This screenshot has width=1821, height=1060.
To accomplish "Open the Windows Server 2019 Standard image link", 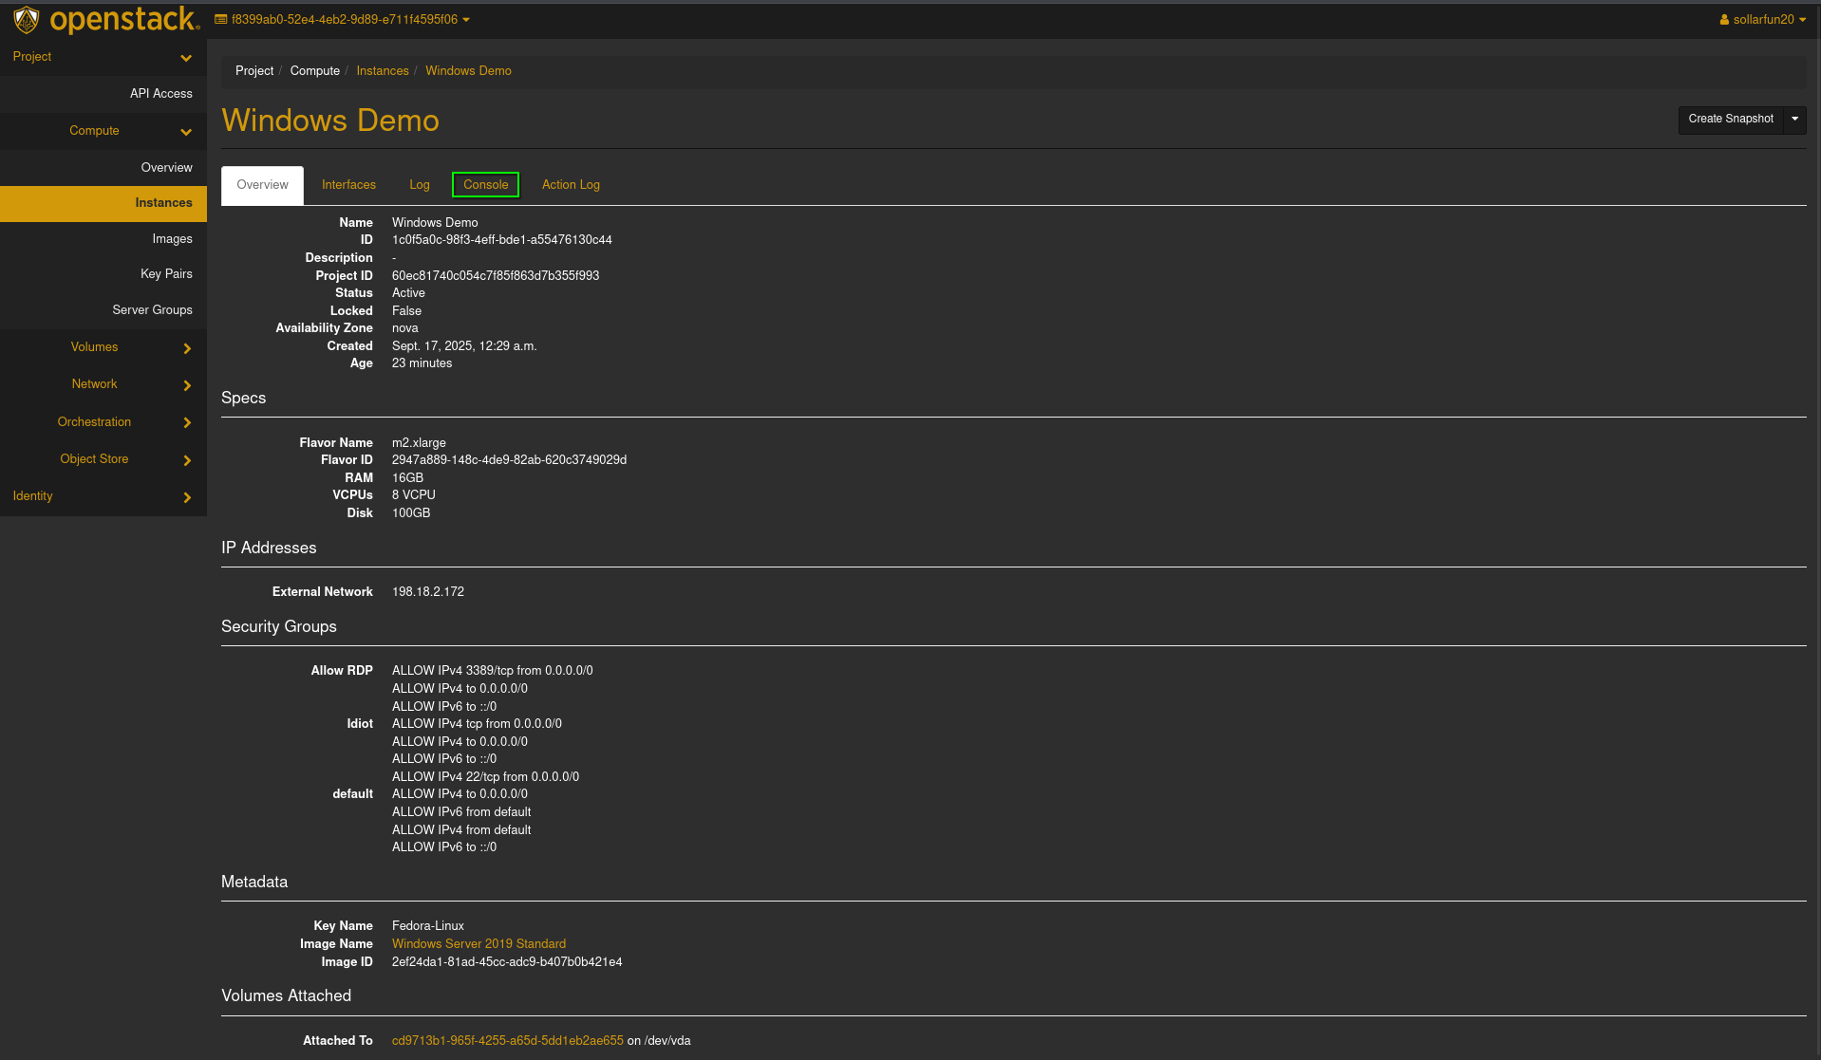I will [x=479, y=944].
